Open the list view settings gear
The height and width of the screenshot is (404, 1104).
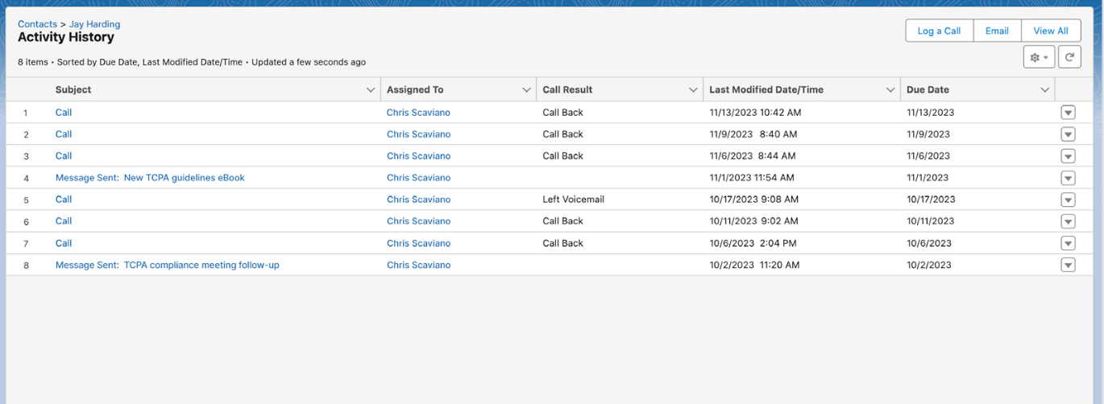tap(1039, 57)
